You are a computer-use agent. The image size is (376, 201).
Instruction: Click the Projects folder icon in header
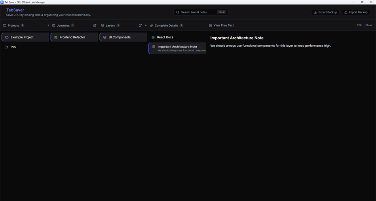pyautogui.click(x=5, y=25)
